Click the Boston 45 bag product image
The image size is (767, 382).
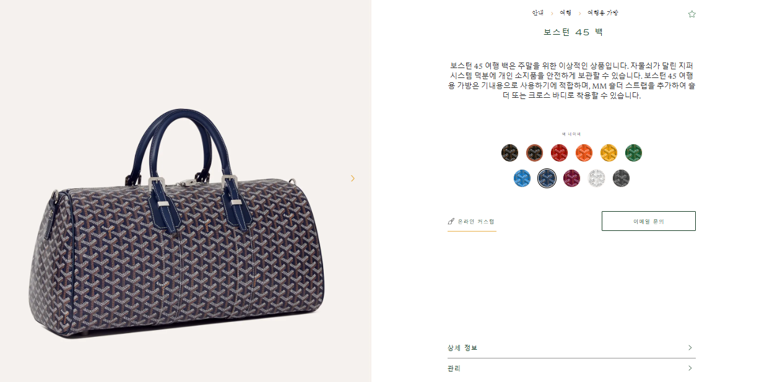[176, 223]
